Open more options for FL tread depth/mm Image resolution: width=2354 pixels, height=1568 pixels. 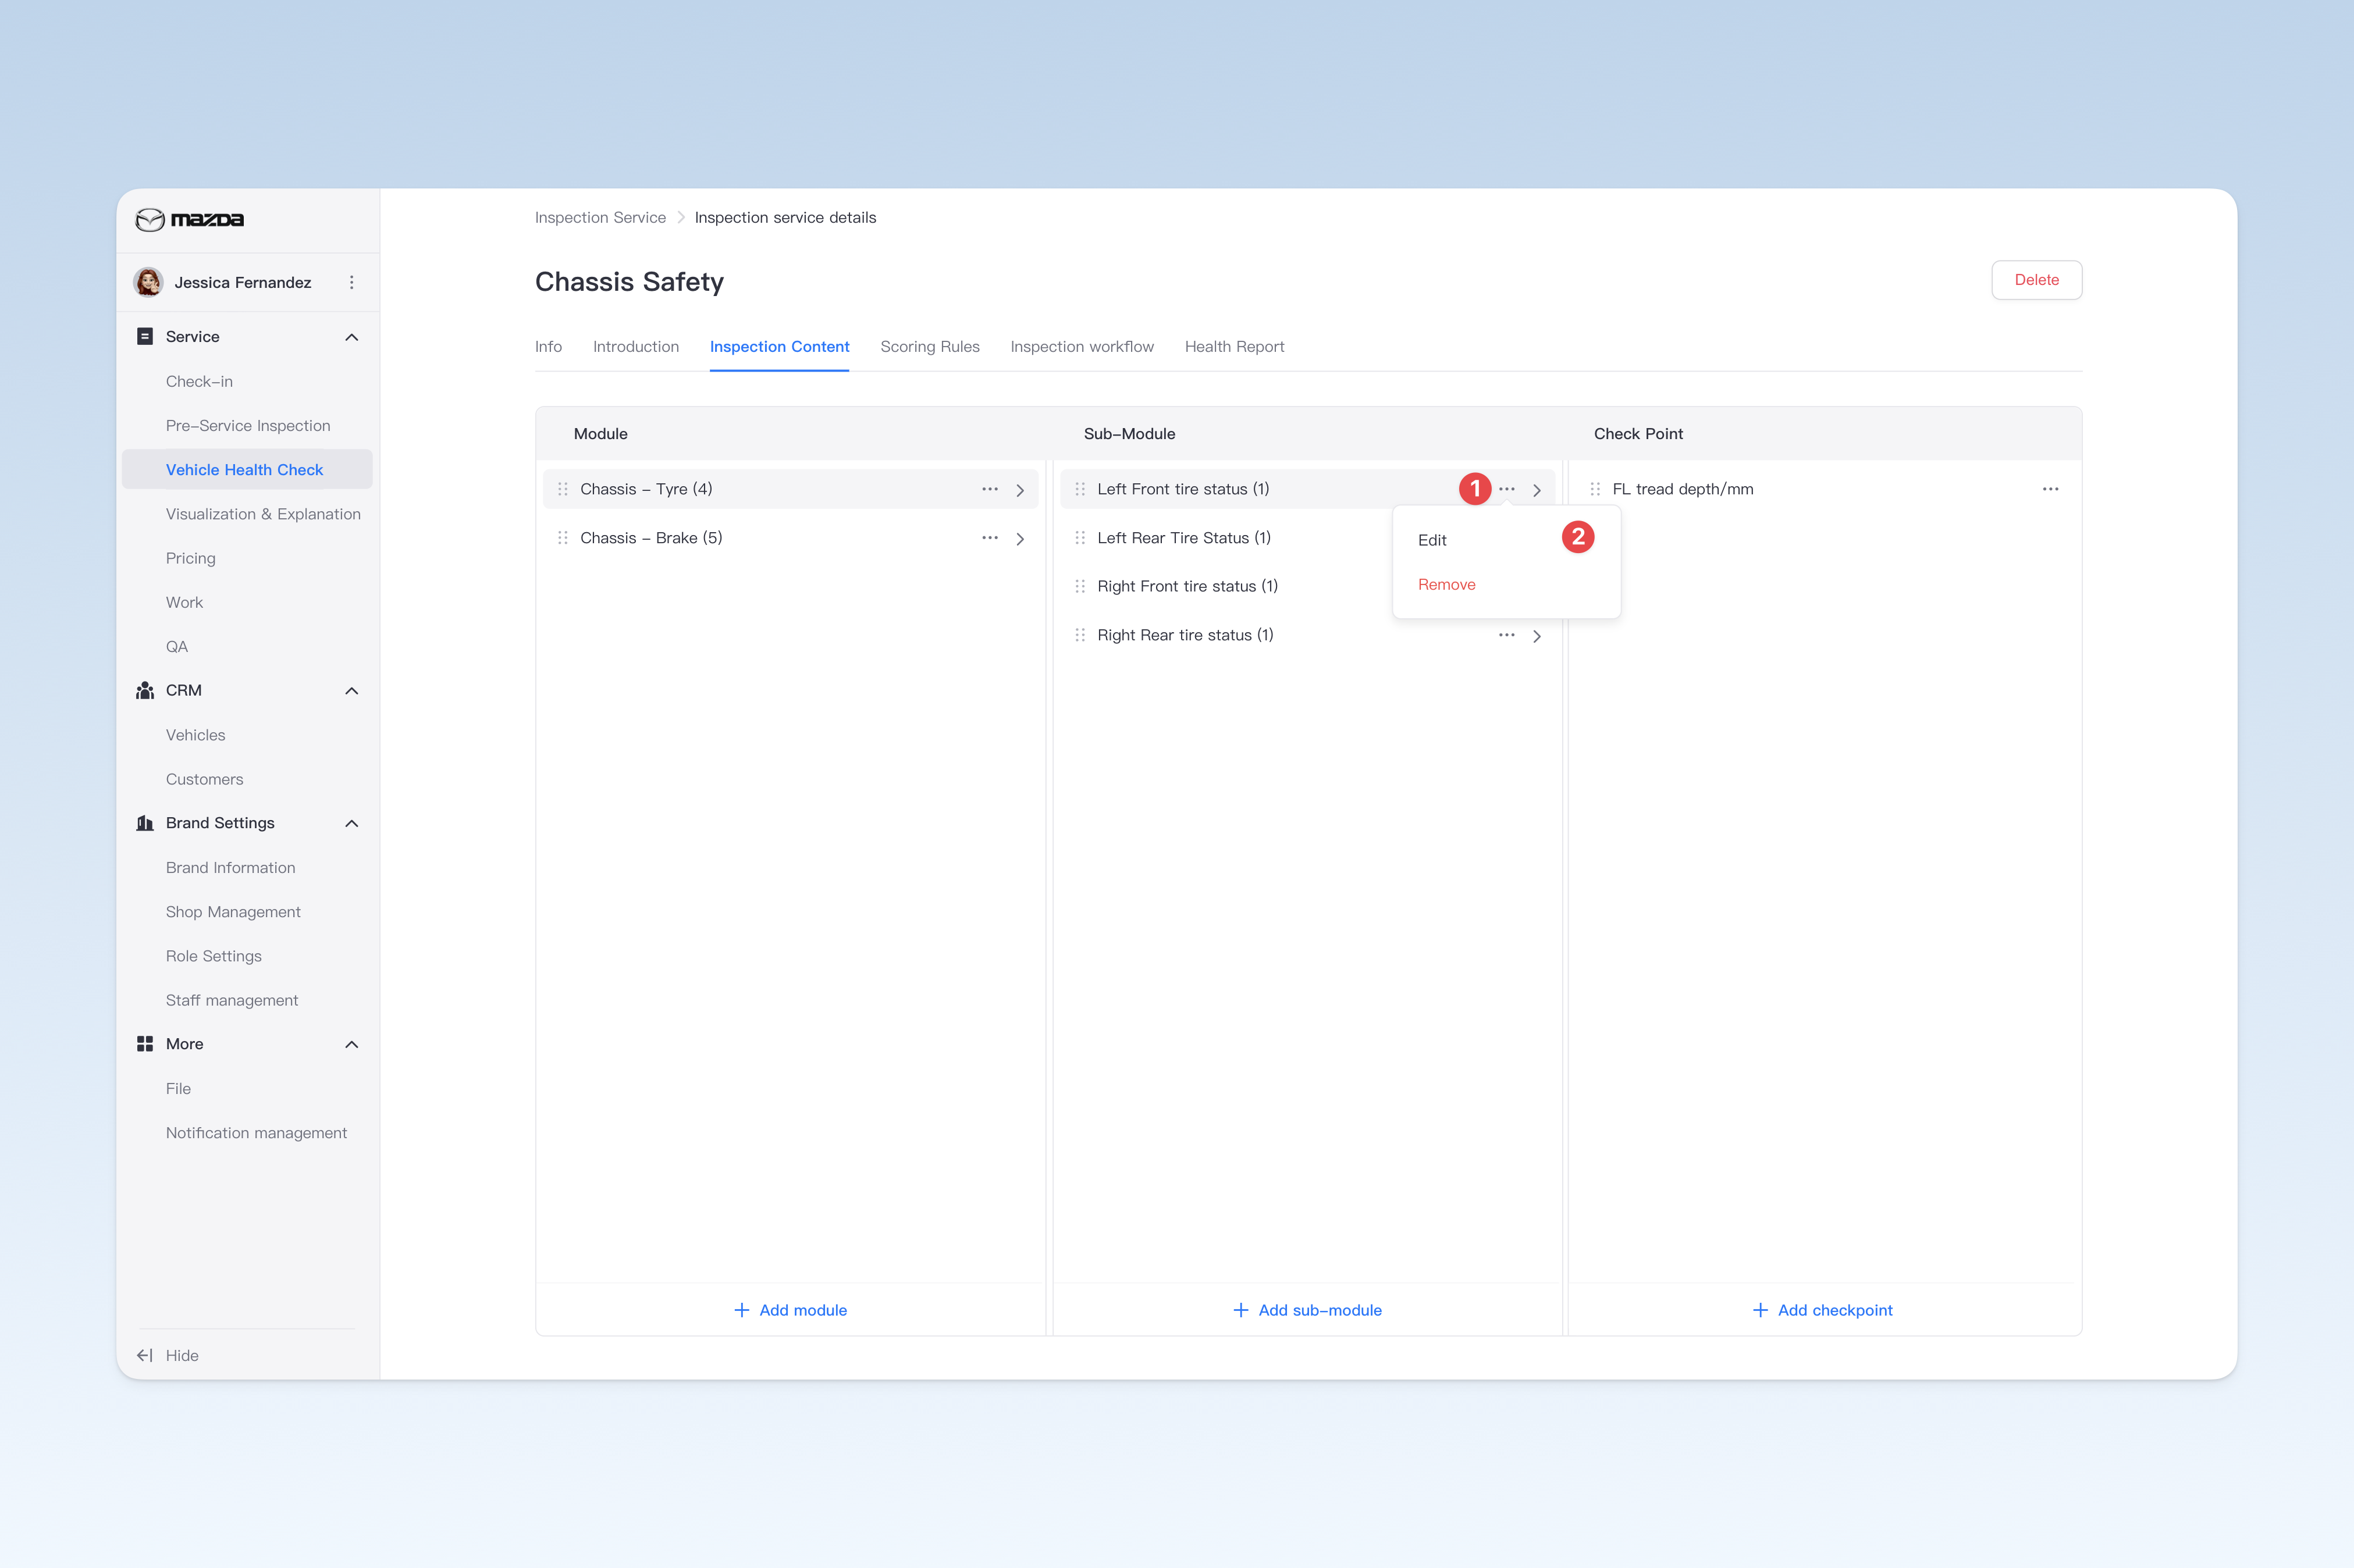click(x=2050, y=489)
